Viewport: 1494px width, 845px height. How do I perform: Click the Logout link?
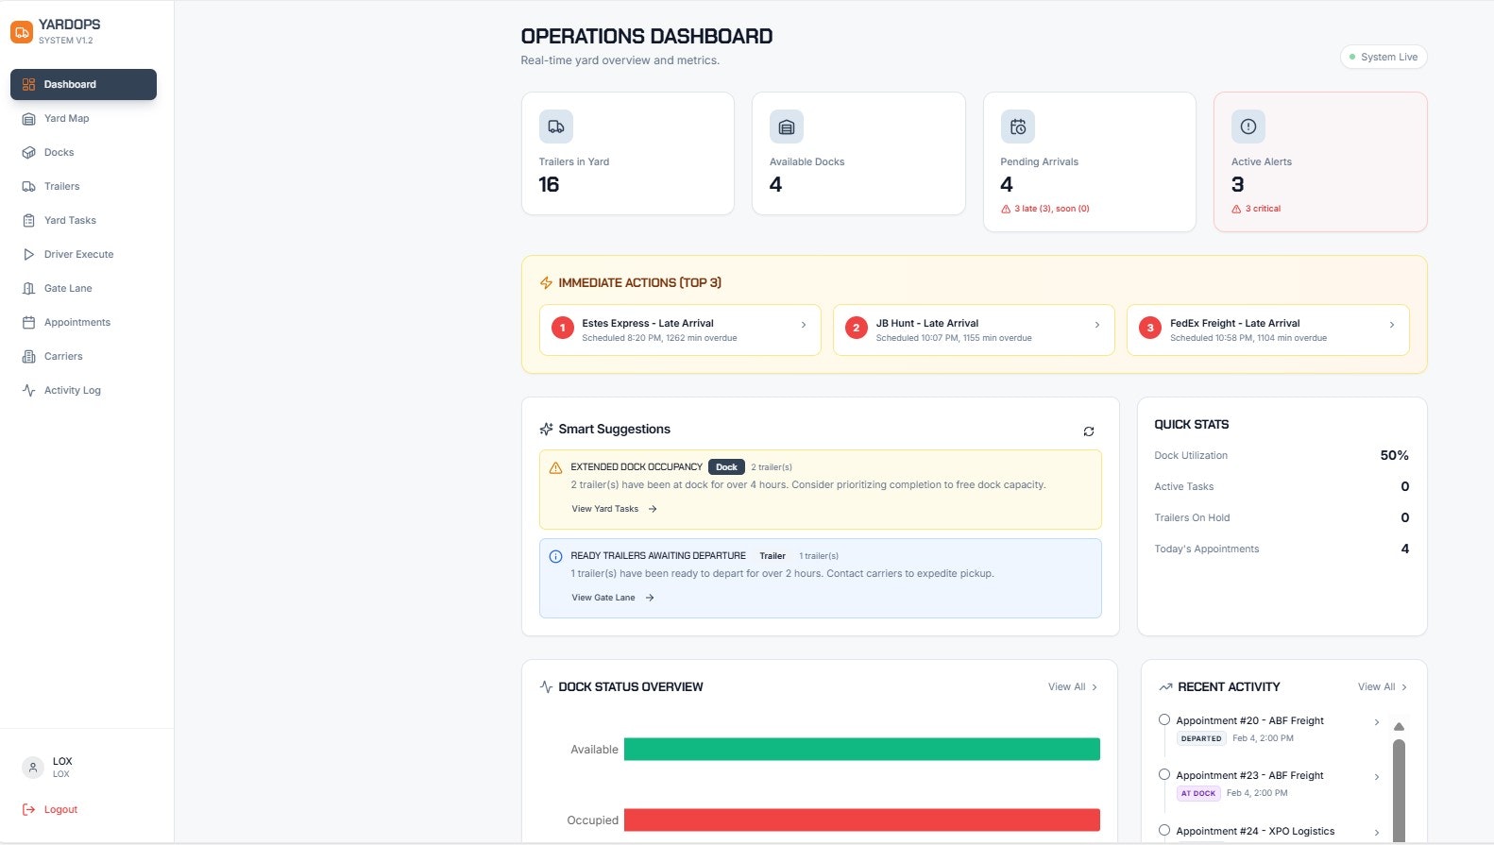[x=49, y=809]
